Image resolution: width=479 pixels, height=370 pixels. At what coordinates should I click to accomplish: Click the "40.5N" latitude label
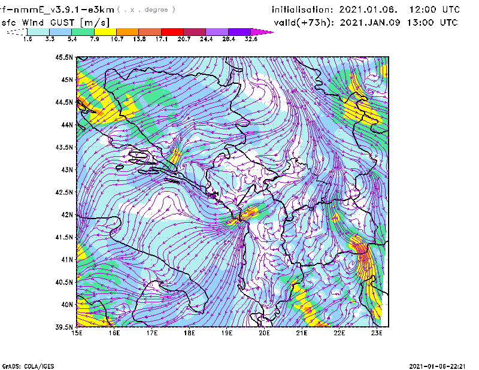64,283
